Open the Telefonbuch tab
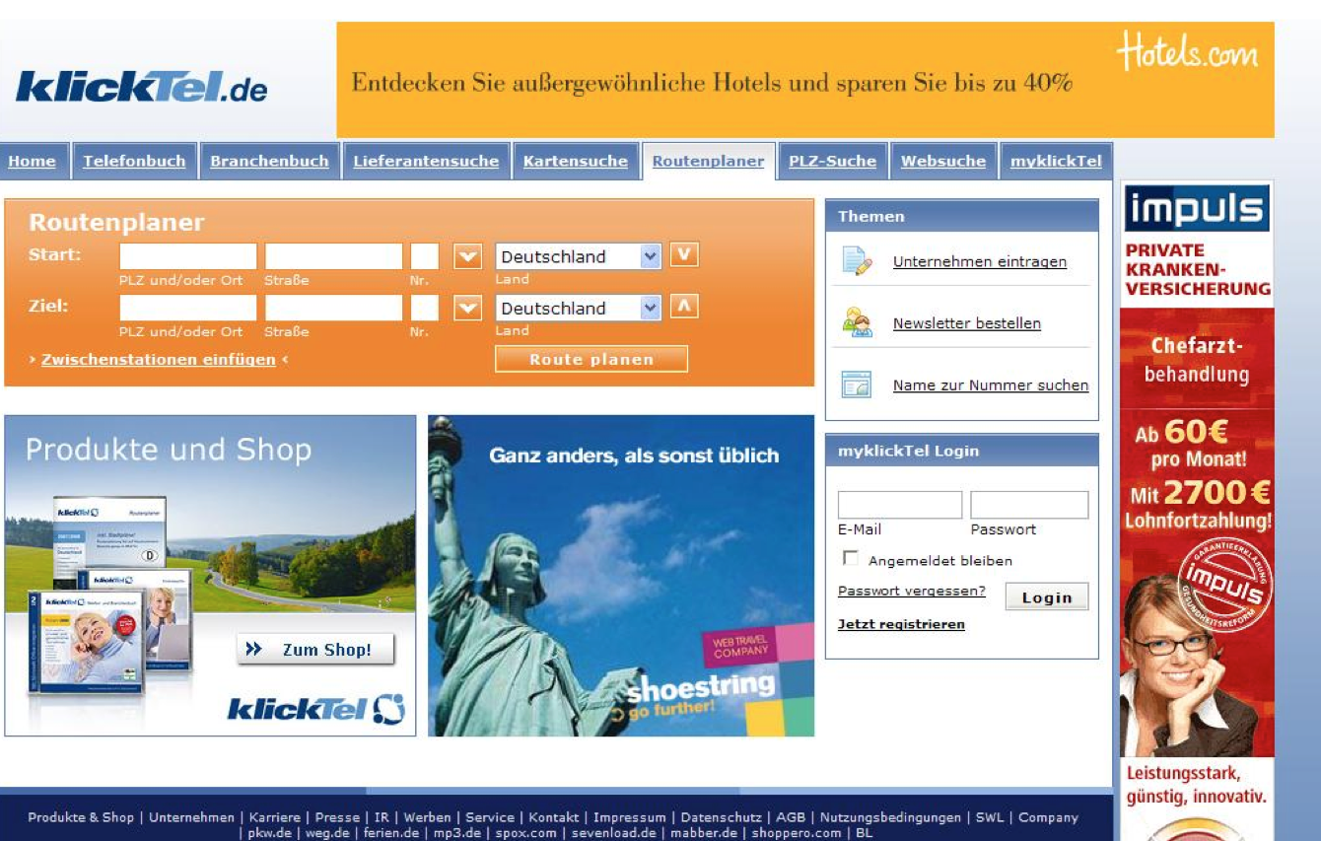The width and height of the screenshot is (1321, 841). (134, 161)
